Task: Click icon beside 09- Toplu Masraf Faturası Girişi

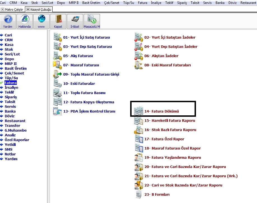Action: click(x=57, y=74)
